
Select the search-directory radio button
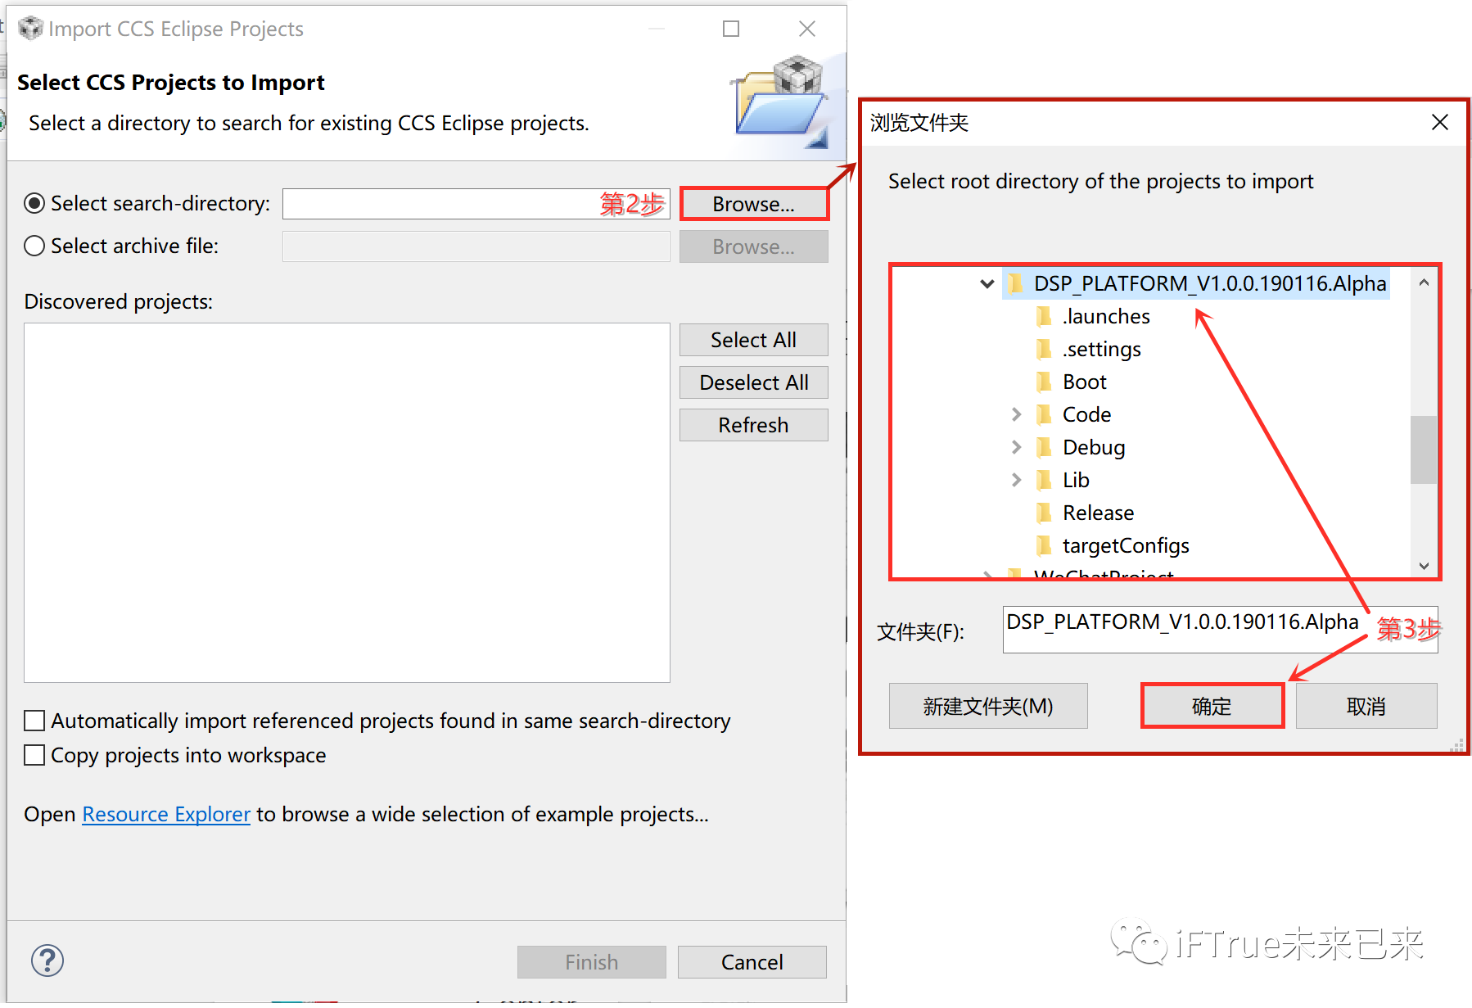[34, 203]
